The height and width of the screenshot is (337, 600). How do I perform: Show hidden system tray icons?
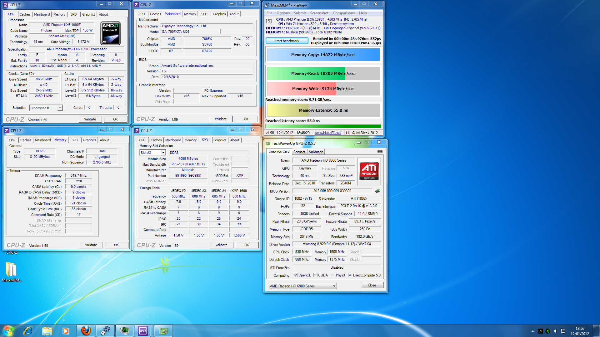[x=532, y=331]
